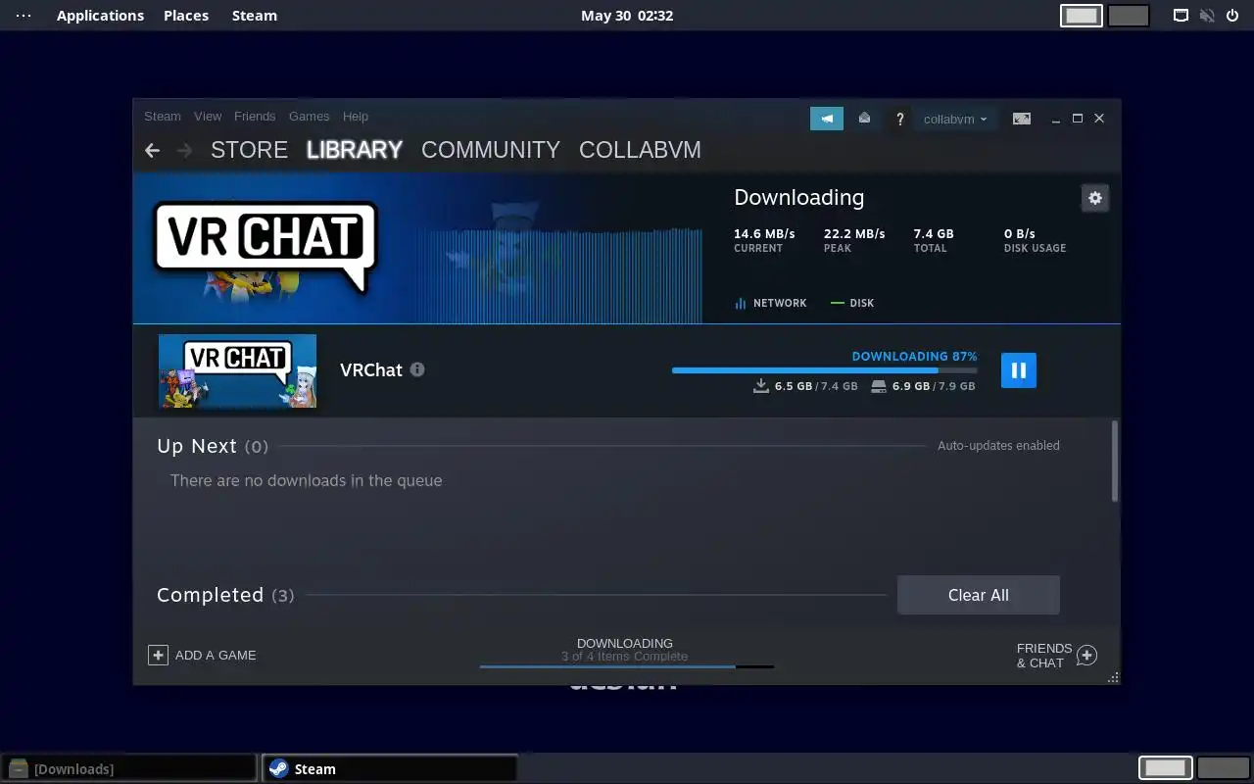Click Add a Game
The image size is (1254, 784).
click(203, 656)
